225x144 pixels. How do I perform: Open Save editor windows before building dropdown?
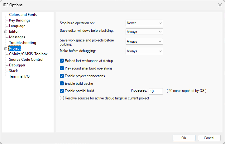click(144, 32)
